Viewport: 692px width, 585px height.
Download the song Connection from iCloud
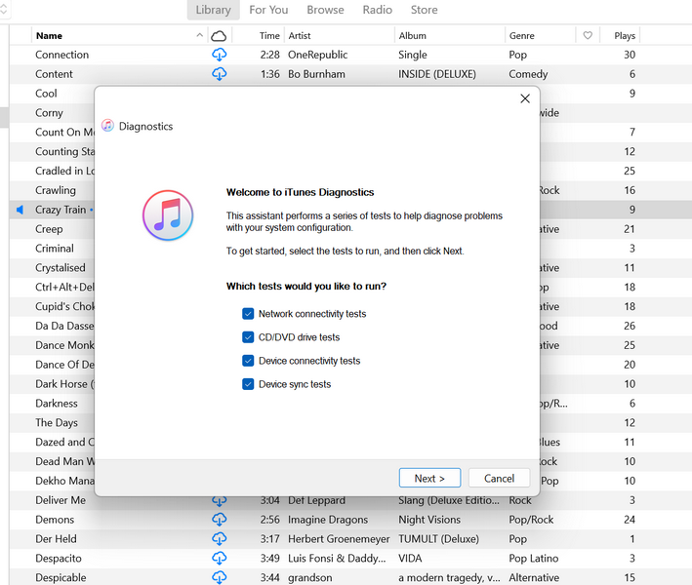point(219,55)
